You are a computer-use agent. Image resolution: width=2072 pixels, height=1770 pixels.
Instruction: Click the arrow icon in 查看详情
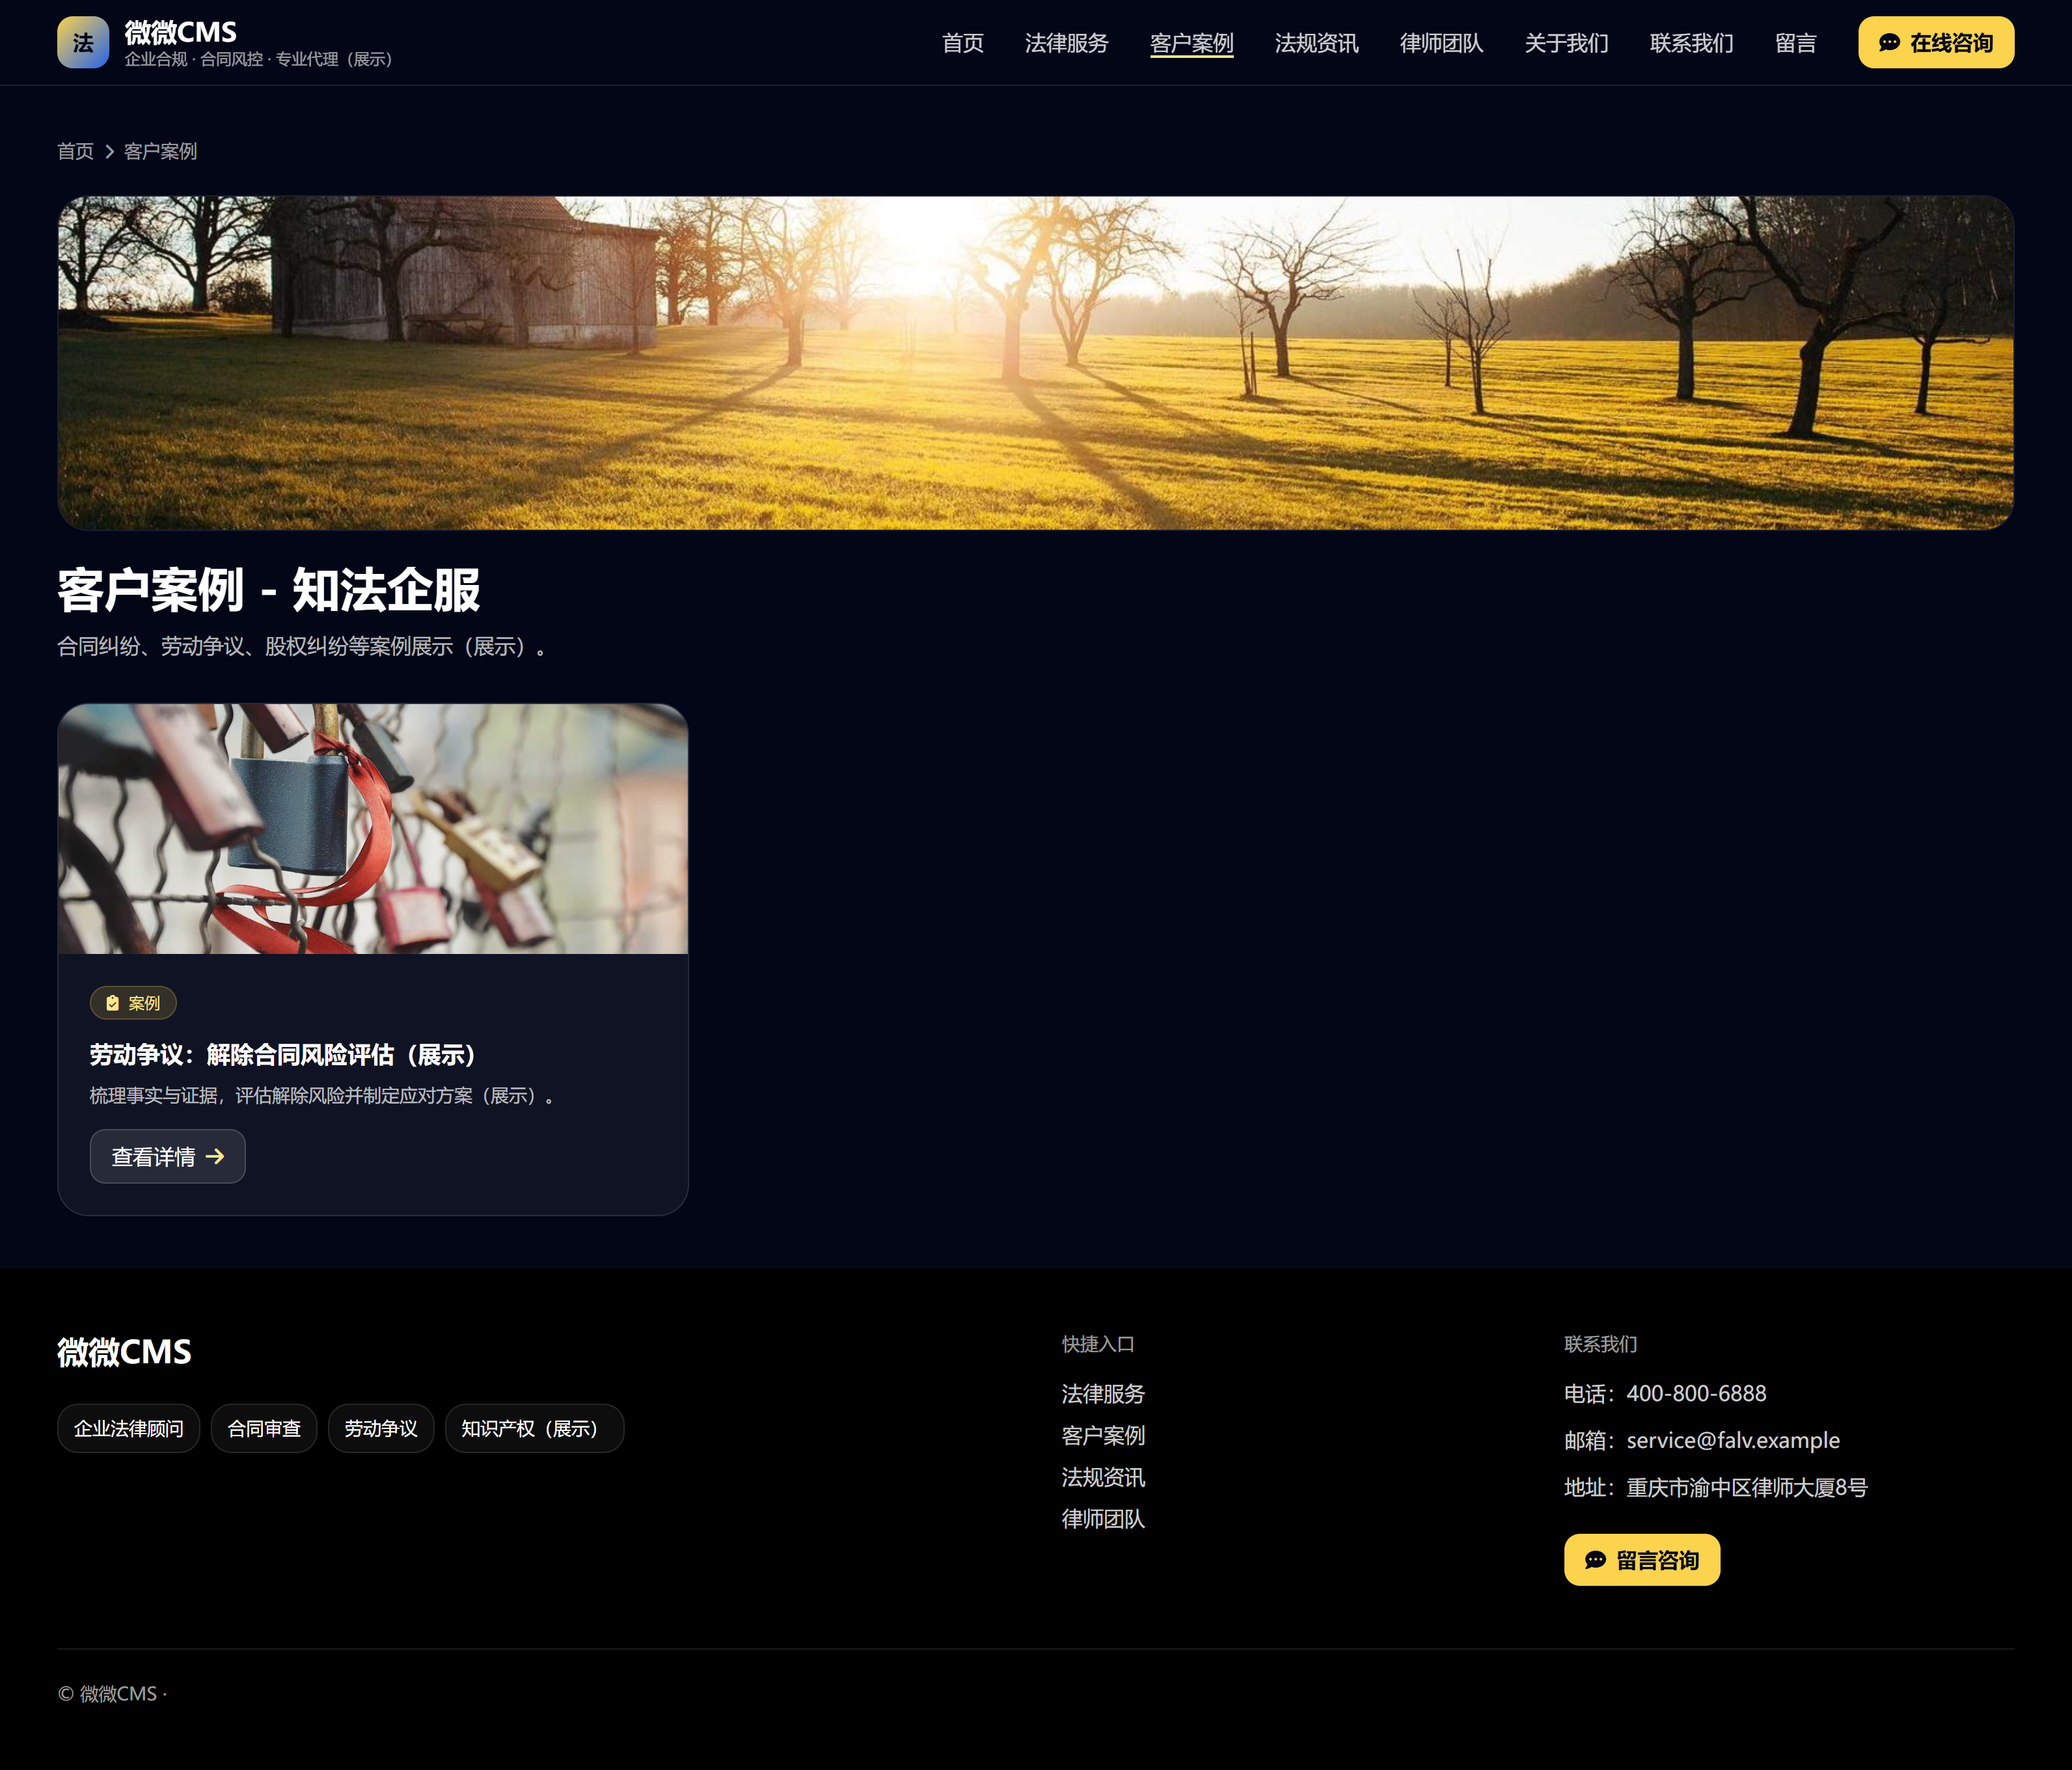tap(215, 1157)
